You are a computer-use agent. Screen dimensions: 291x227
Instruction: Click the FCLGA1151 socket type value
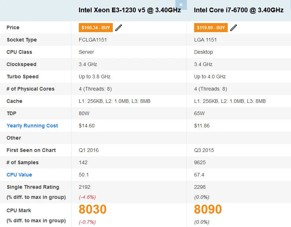93,40
